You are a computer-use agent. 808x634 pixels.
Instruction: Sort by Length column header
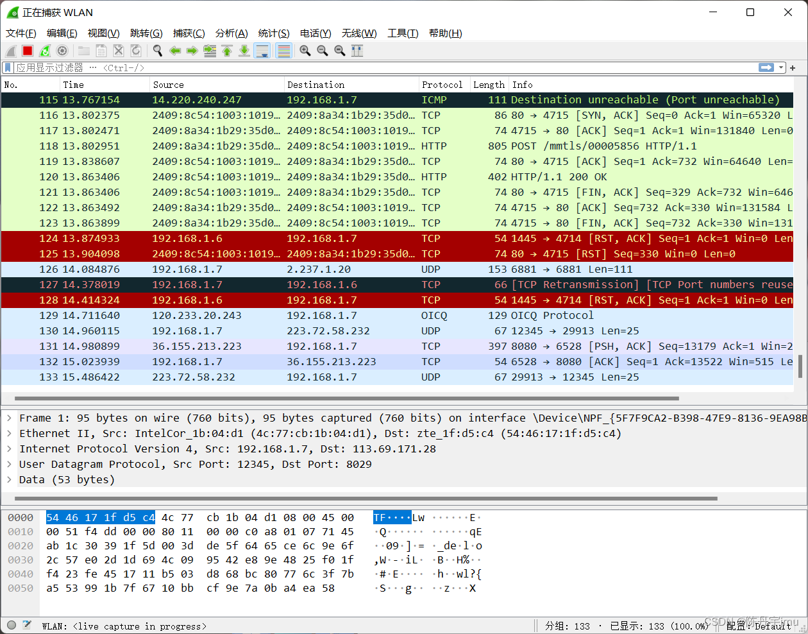(490, 85)
